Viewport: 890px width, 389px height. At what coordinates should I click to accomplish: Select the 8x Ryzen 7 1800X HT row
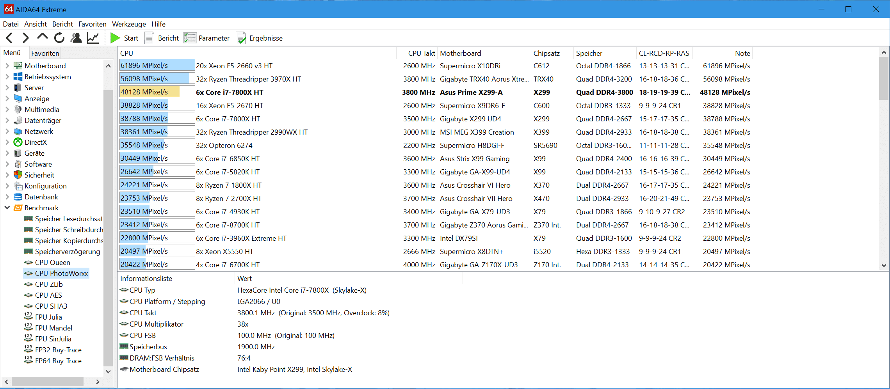[435, 185]
